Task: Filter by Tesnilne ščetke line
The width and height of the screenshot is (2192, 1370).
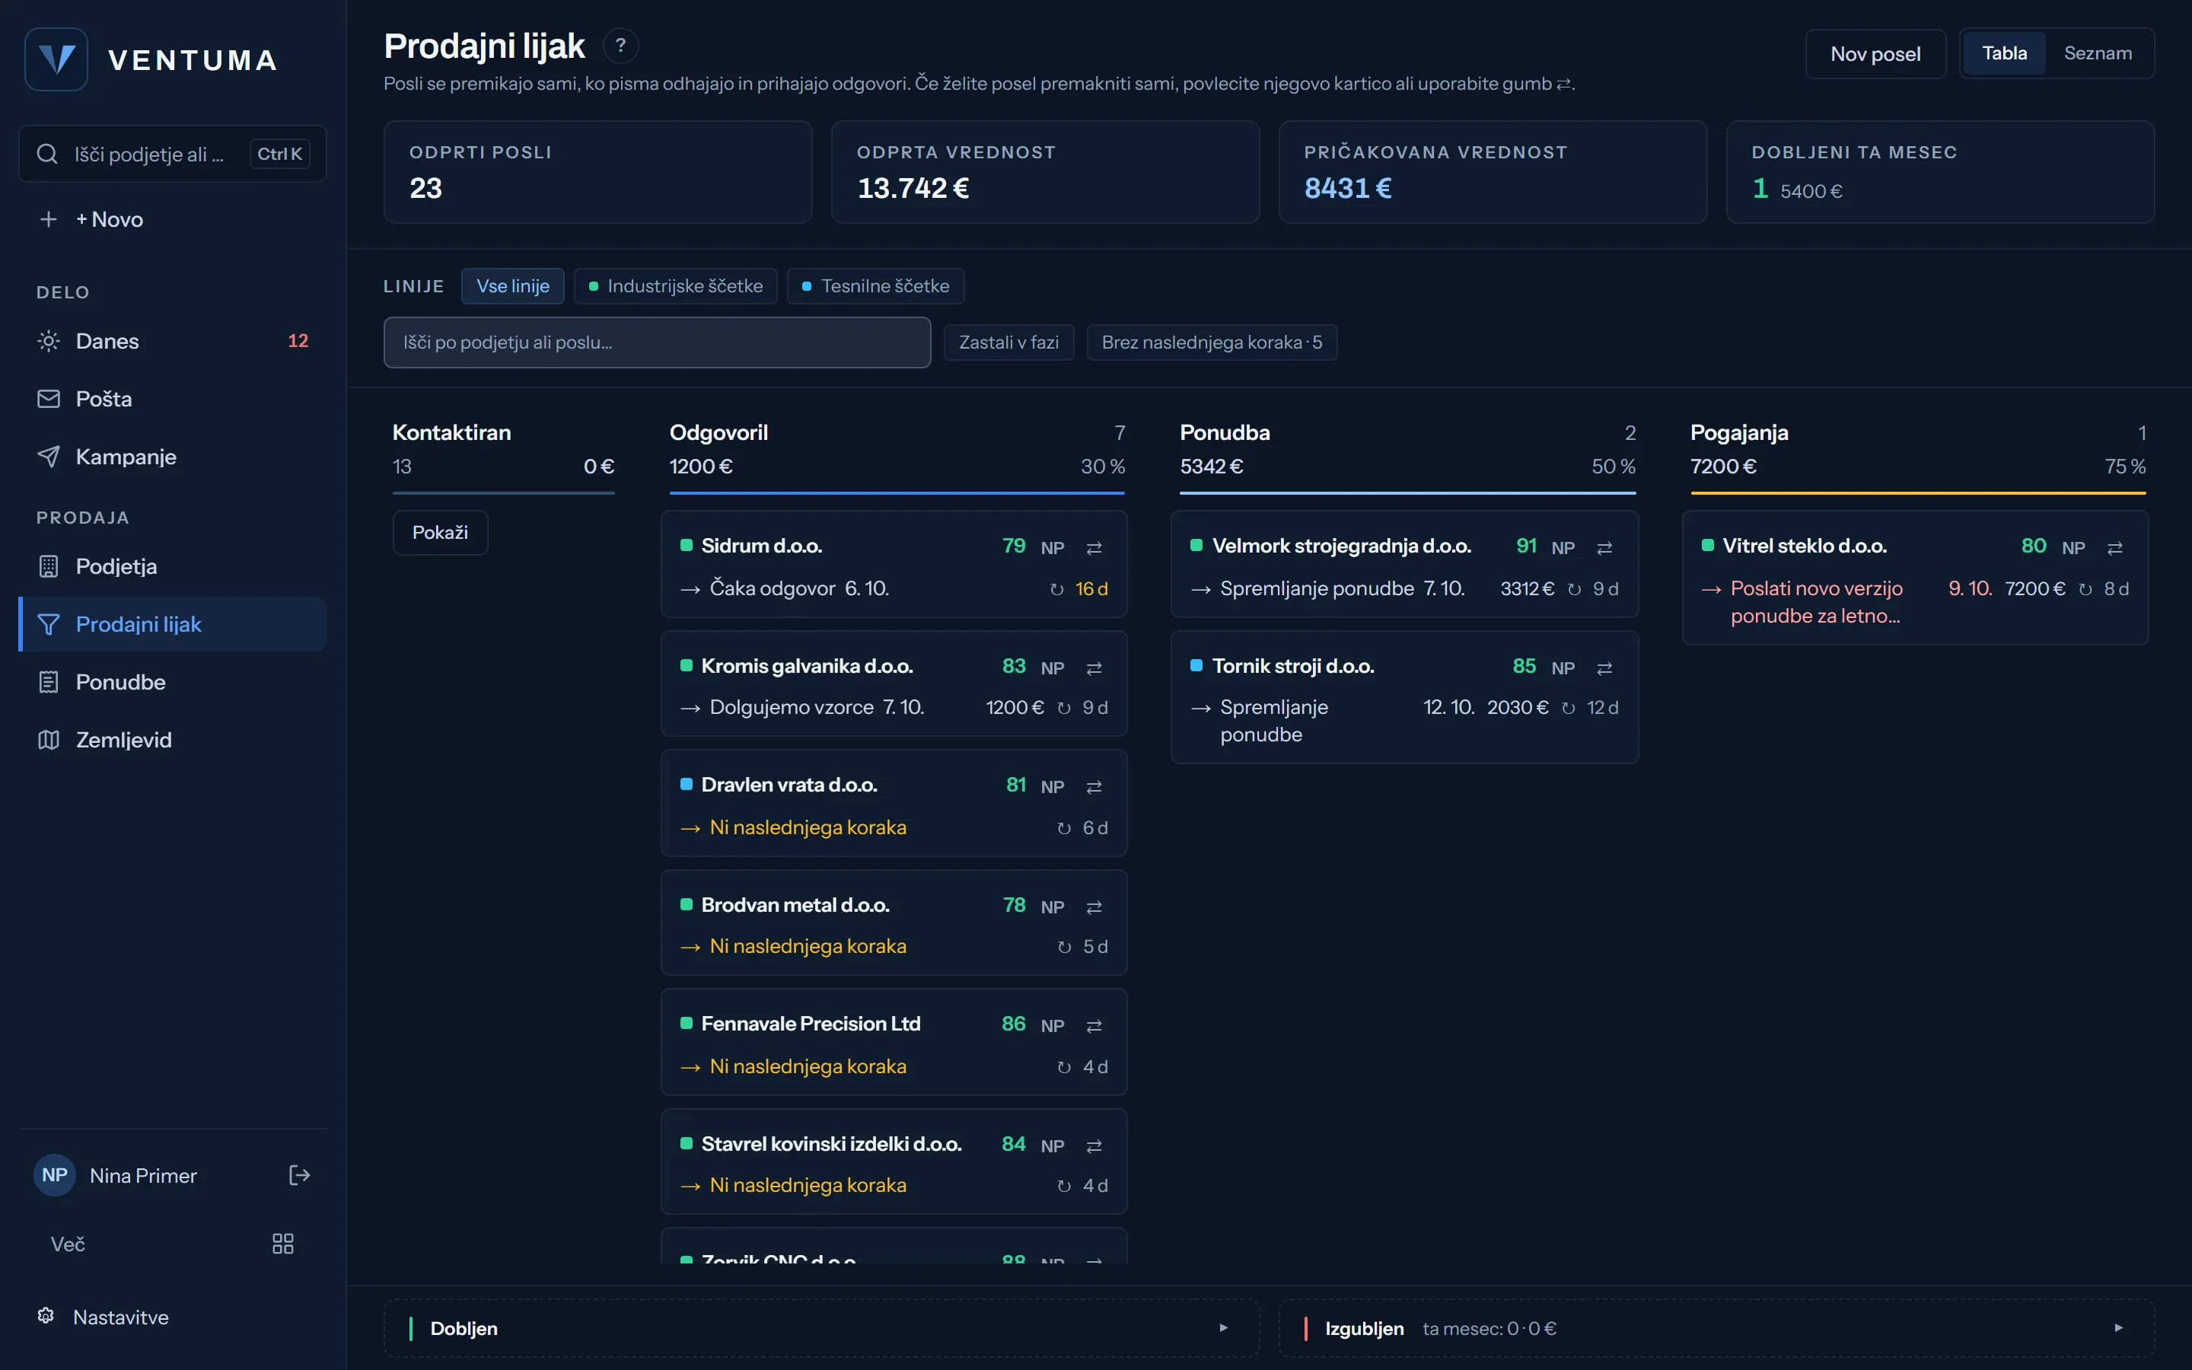Action: pos(876,286)
